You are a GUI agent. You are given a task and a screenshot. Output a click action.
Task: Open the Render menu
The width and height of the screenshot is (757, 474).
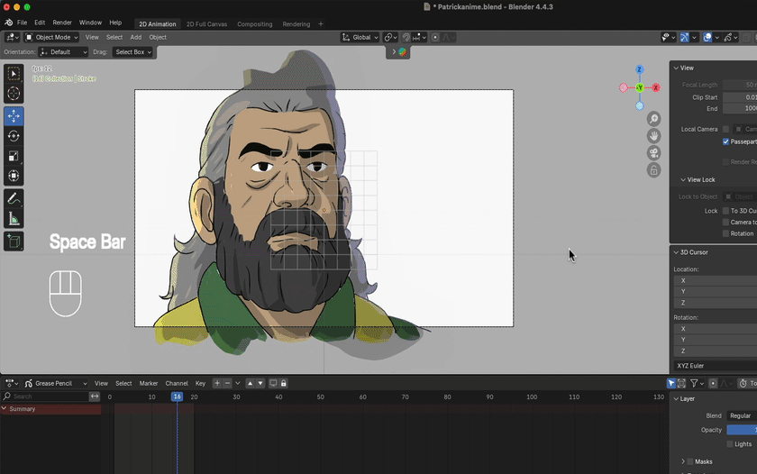click(62, 23)
